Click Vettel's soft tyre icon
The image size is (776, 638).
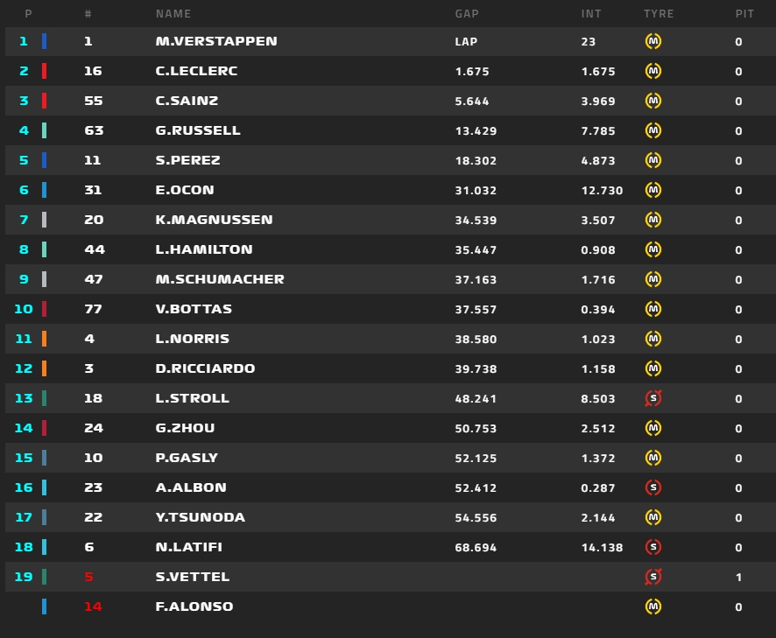(x=653, y=577)
